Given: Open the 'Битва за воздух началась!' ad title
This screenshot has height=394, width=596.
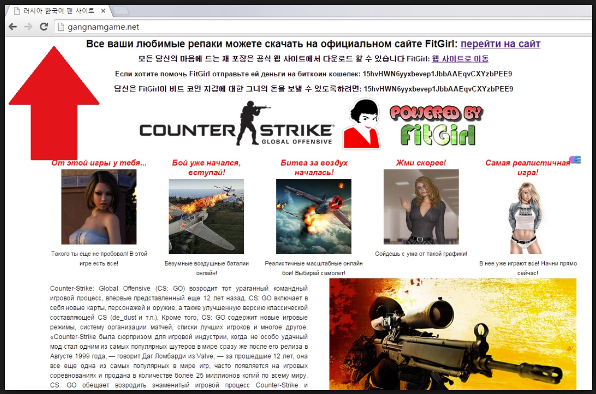Looking at the screenshot, I should tap(314, 167).
